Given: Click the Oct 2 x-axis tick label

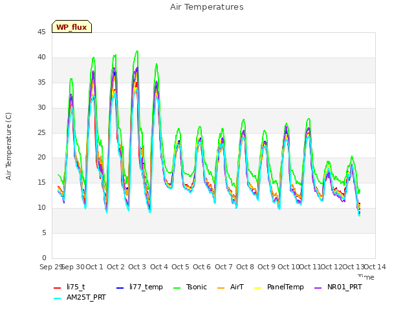Looking at the screenshot, I should (116, 267).
